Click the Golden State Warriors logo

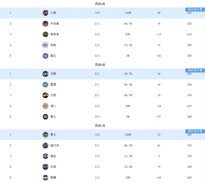pyautogui.click(x=45, y=135)
